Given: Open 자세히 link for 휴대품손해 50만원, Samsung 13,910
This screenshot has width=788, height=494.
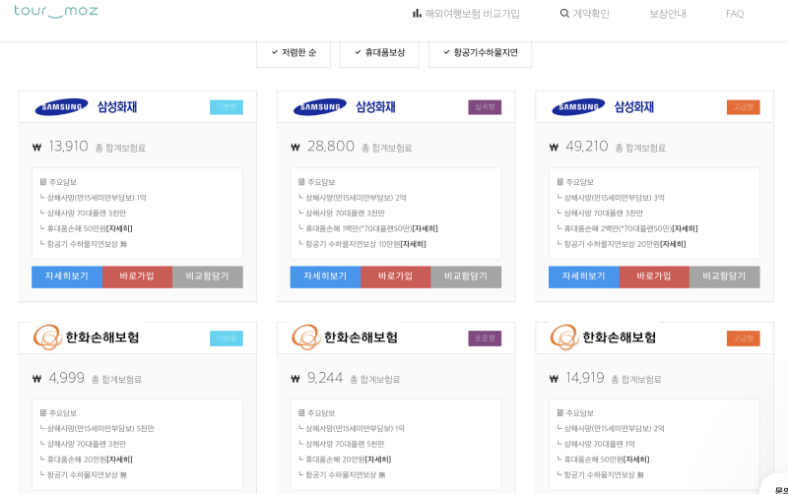Looking at the screenshot, I should (119, 228).
